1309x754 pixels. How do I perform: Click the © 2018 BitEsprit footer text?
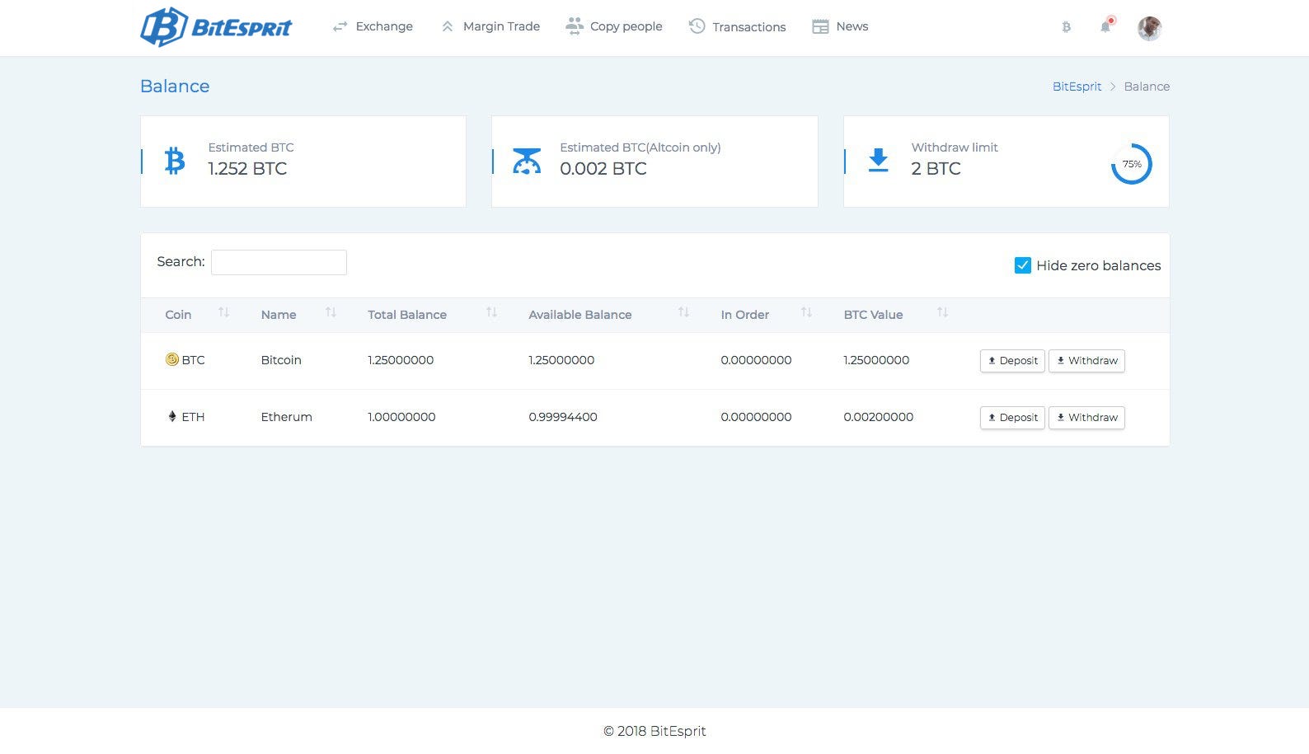654,731
